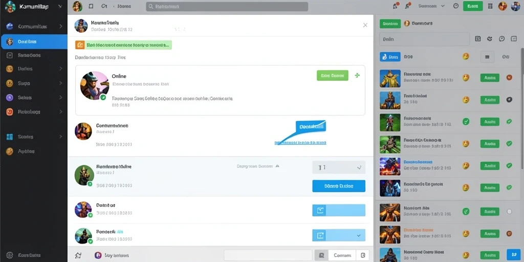Select the green tab at top of right panel
The height and width of the screenshot is (262, 524).
tap(390, 24)
